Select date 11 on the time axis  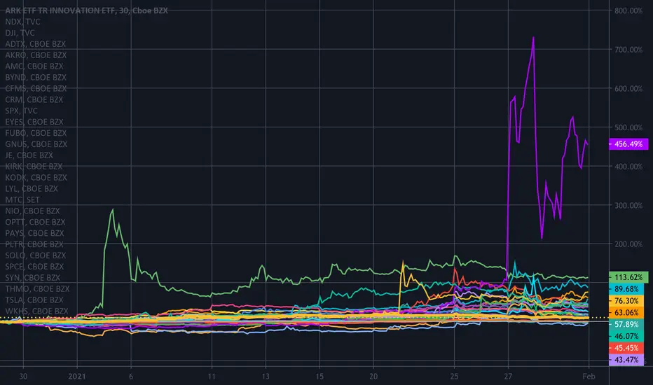coord(212,377)
